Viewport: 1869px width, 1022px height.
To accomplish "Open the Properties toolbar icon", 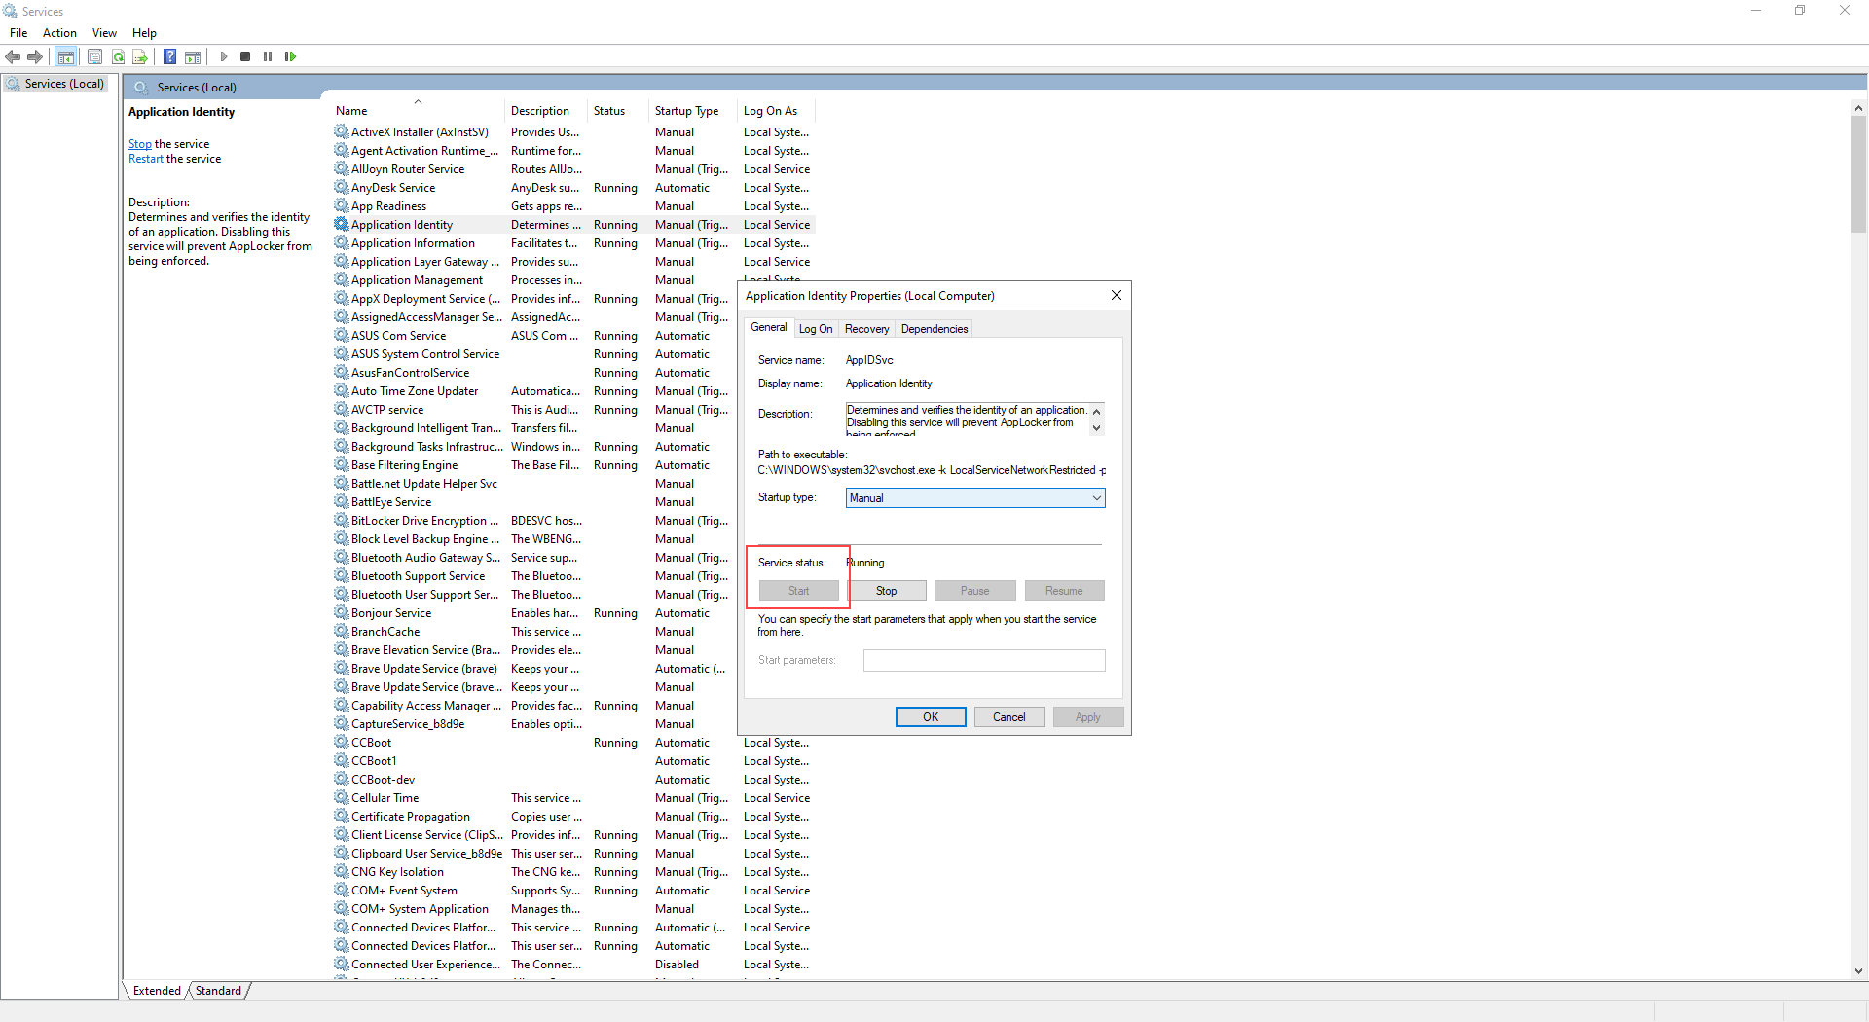I will 94,56.
